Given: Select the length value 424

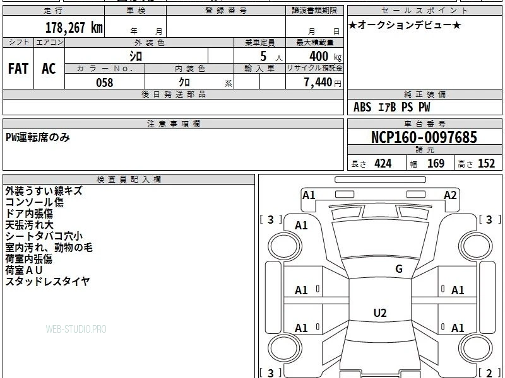Looking at the screenshot, I should 383,163.
